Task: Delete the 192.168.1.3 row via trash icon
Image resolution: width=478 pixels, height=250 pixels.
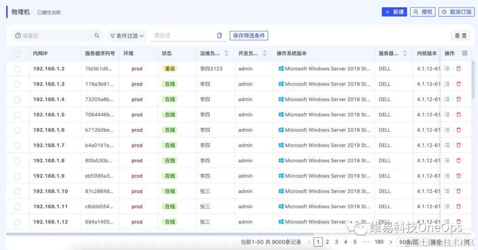Action: [x=459, y=84]
